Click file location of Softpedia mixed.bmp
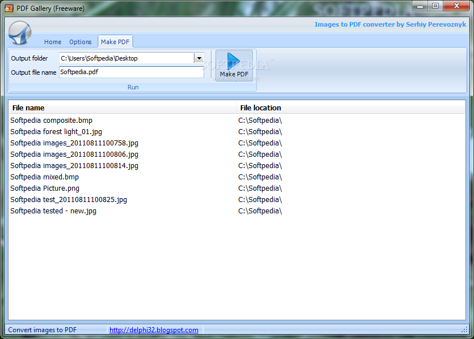474x339 pixels. point(260,177)
